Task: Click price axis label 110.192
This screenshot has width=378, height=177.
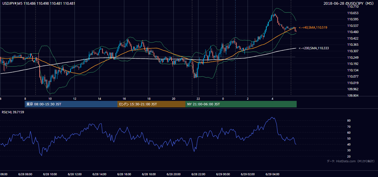Action: point(353,64)
